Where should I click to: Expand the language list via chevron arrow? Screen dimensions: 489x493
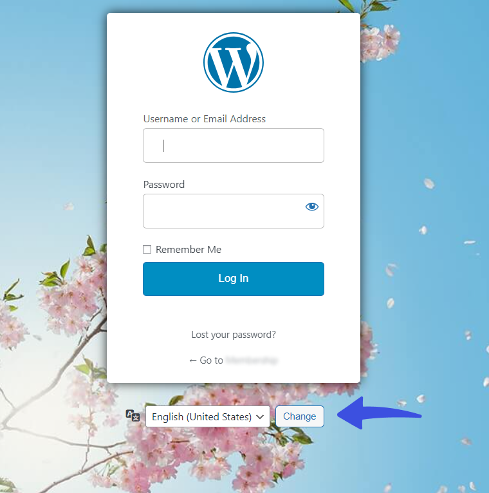coord(260,417)
